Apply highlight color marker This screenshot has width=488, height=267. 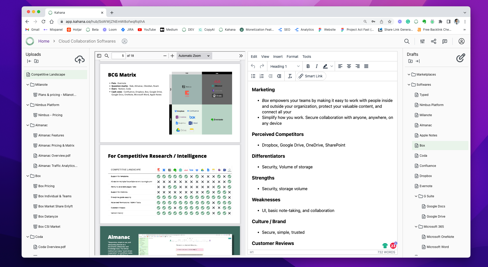(325, 66)
